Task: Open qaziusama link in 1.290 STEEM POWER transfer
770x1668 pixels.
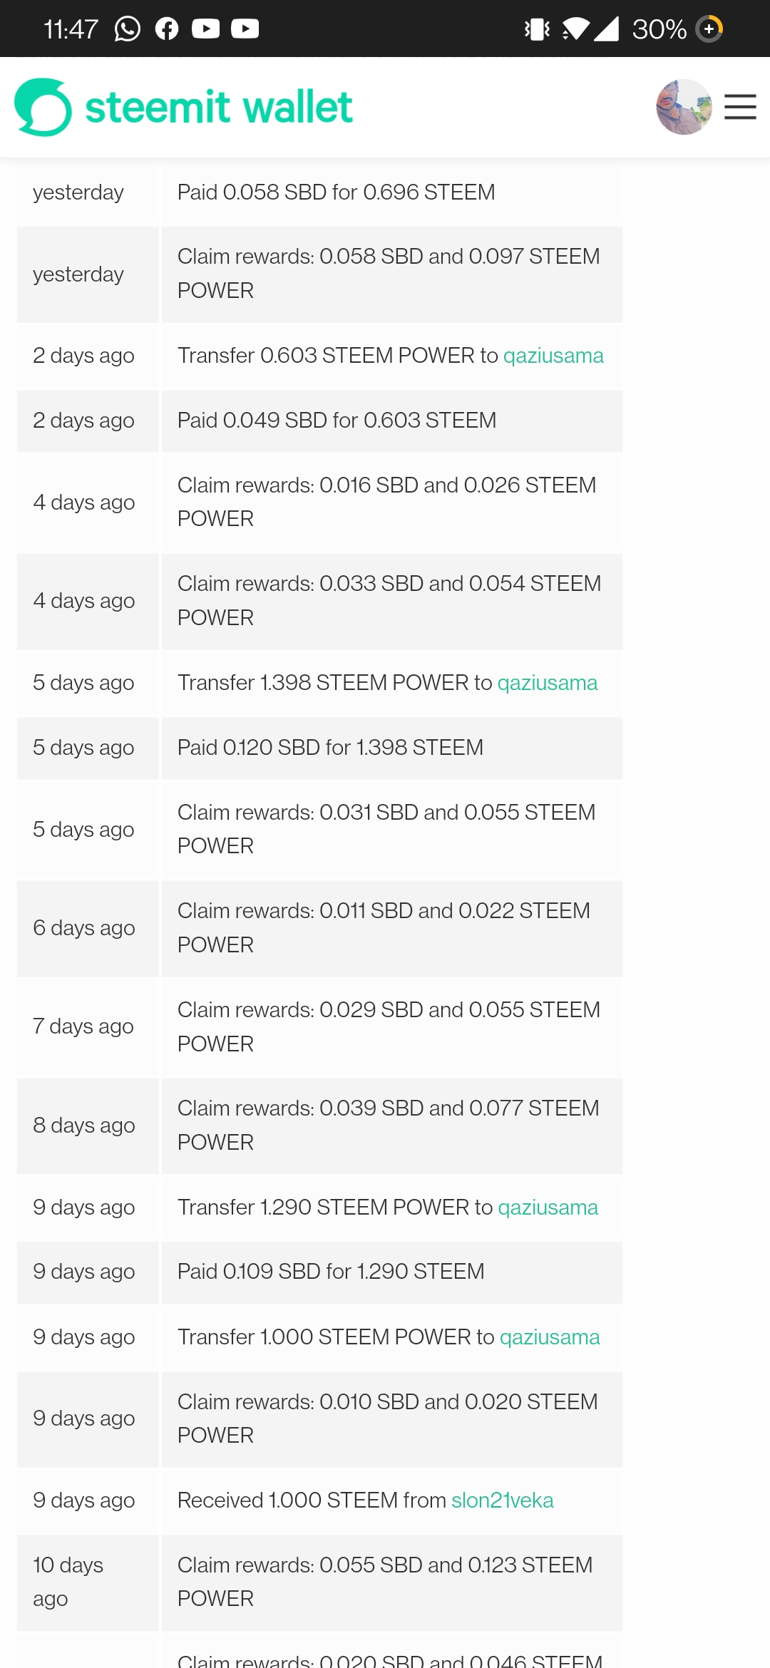Action: point(548,1208)
